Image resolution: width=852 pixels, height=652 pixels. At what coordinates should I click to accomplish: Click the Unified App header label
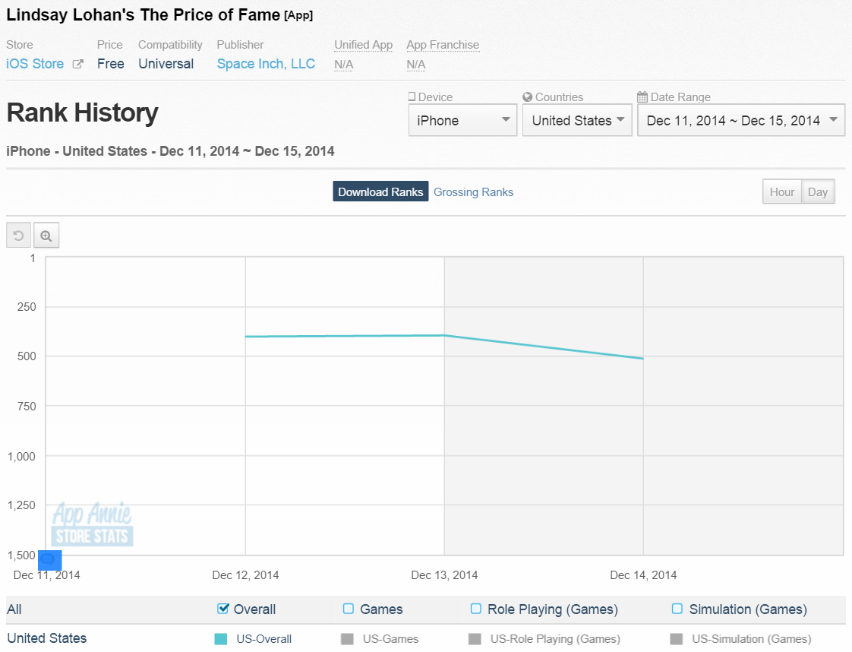pos(363,45)
